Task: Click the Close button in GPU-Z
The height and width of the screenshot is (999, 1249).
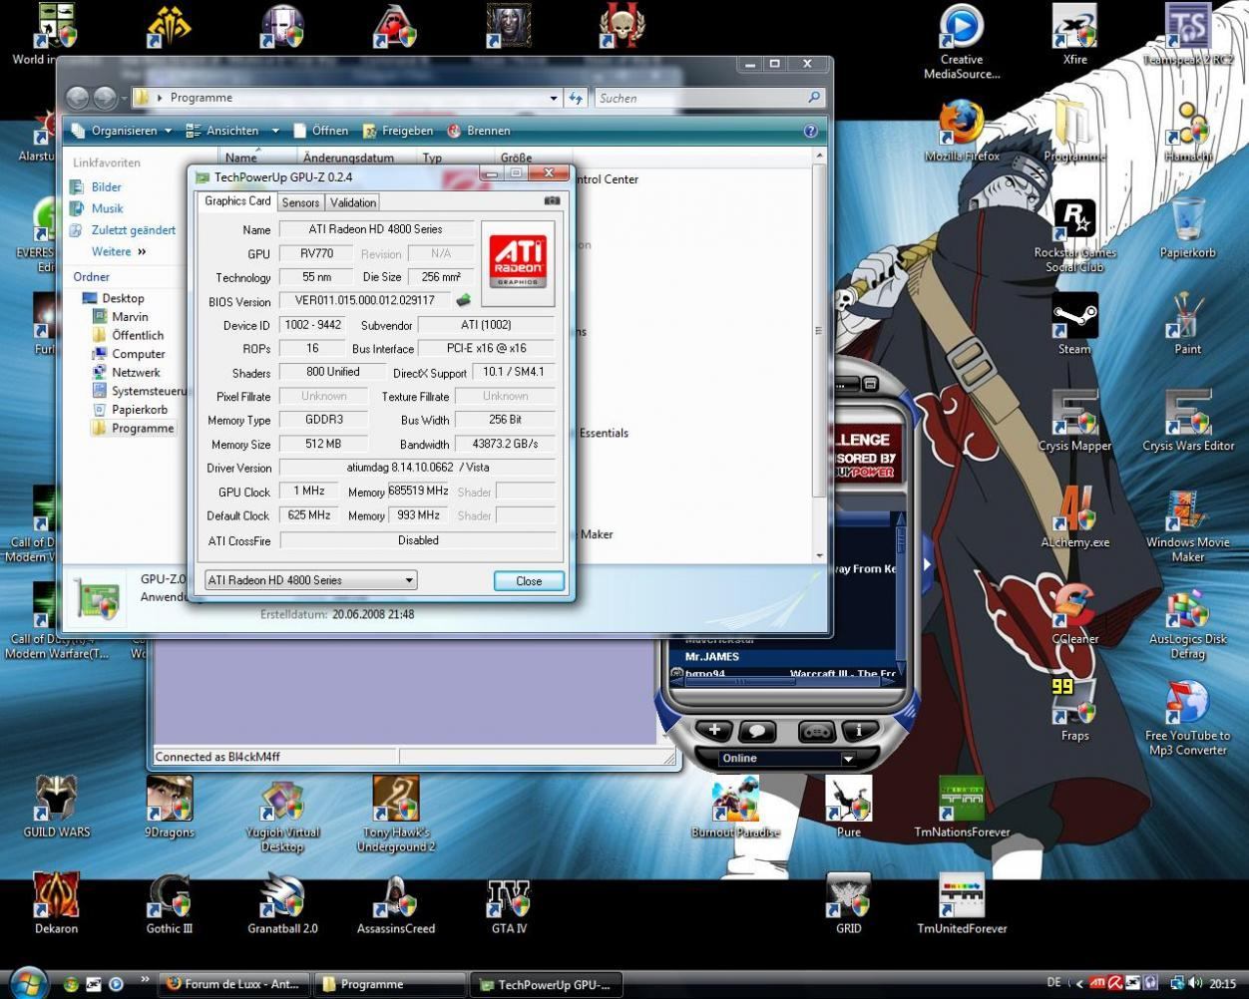Action: 529,581
